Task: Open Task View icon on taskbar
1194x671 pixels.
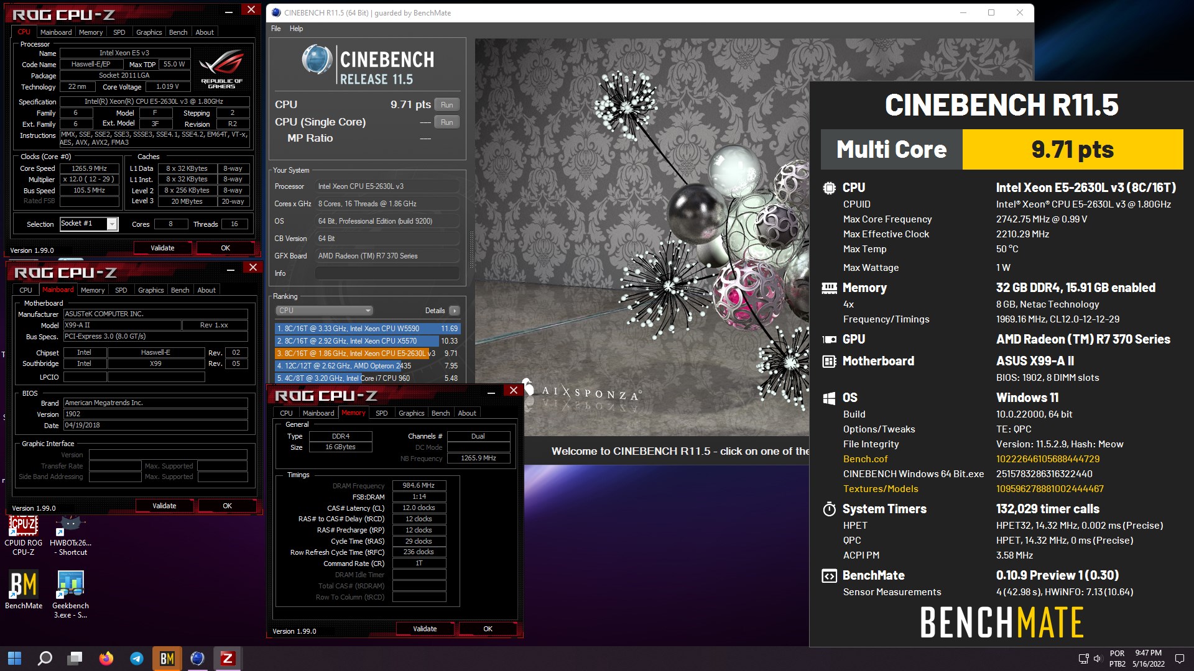Action: (75, 658)
